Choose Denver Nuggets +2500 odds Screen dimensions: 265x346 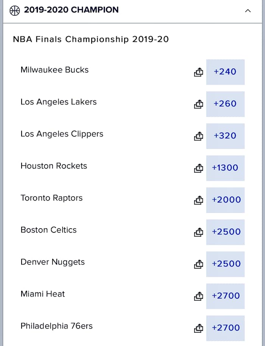[x=225, y=264]
